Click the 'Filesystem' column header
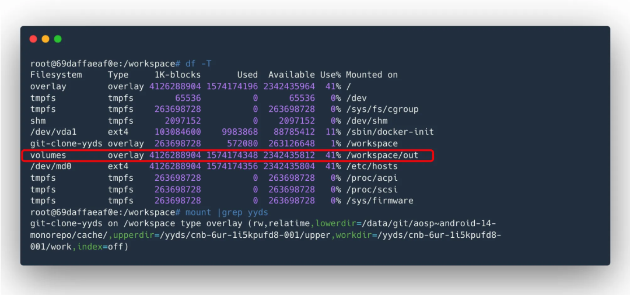 click(x=56, y=75)
